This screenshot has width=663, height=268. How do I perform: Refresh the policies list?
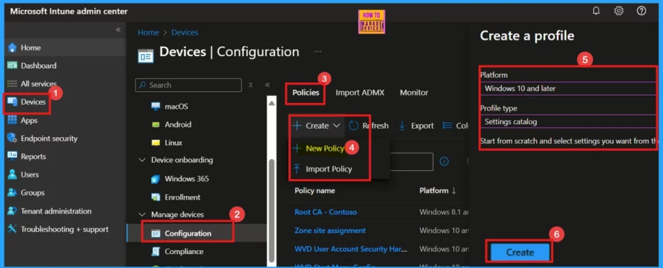[x=368, y=126]
